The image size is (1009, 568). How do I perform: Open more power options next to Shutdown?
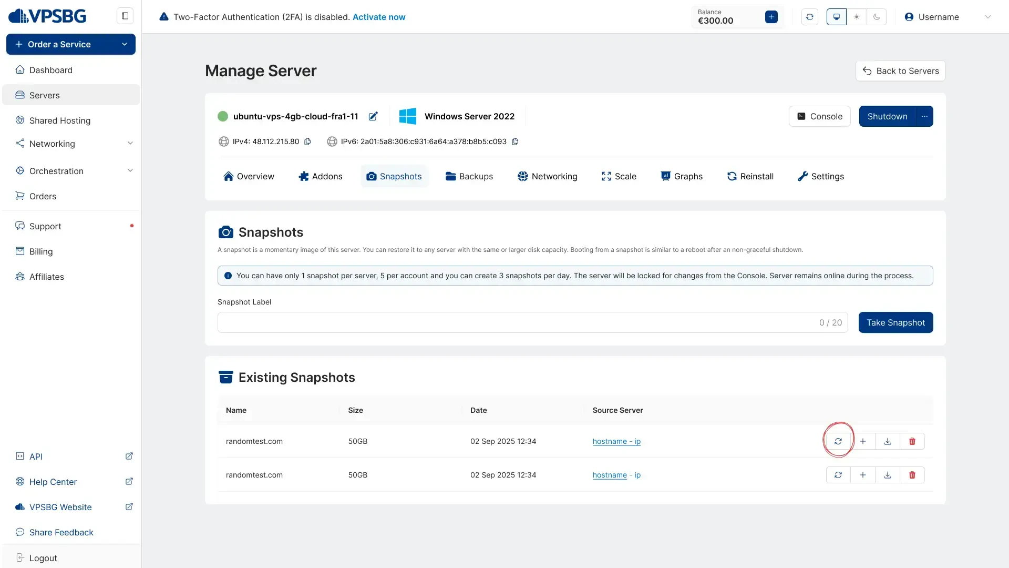924,116
